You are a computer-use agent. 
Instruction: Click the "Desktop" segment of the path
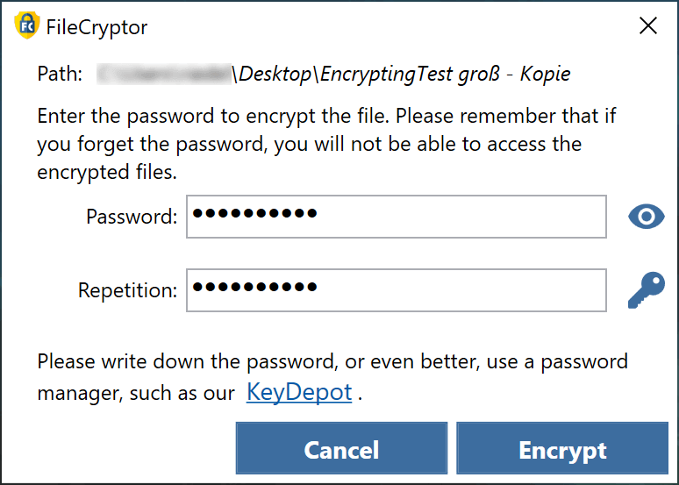tap(274, 75)
